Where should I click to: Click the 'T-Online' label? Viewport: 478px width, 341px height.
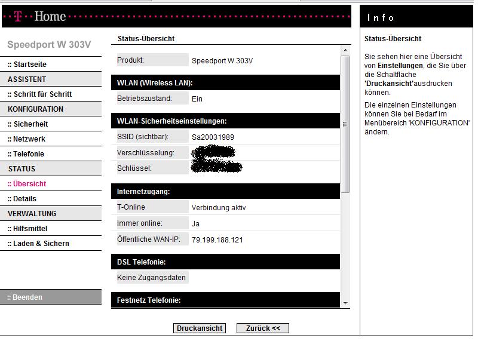coord(131,207)
